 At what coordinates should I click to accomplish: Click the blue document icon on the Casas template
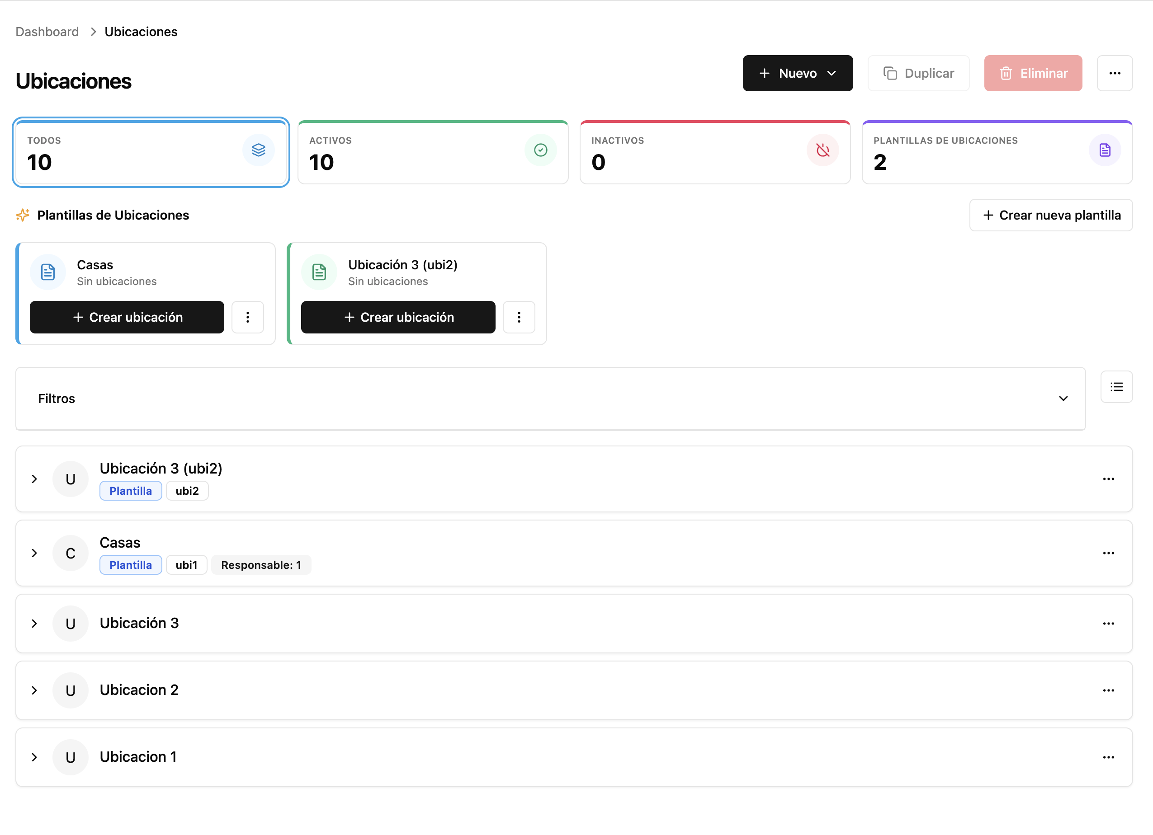[48, 272]
